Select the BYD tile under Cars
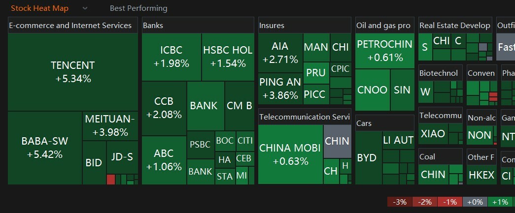Screen dimensions: 515x213 pos(367,158)
